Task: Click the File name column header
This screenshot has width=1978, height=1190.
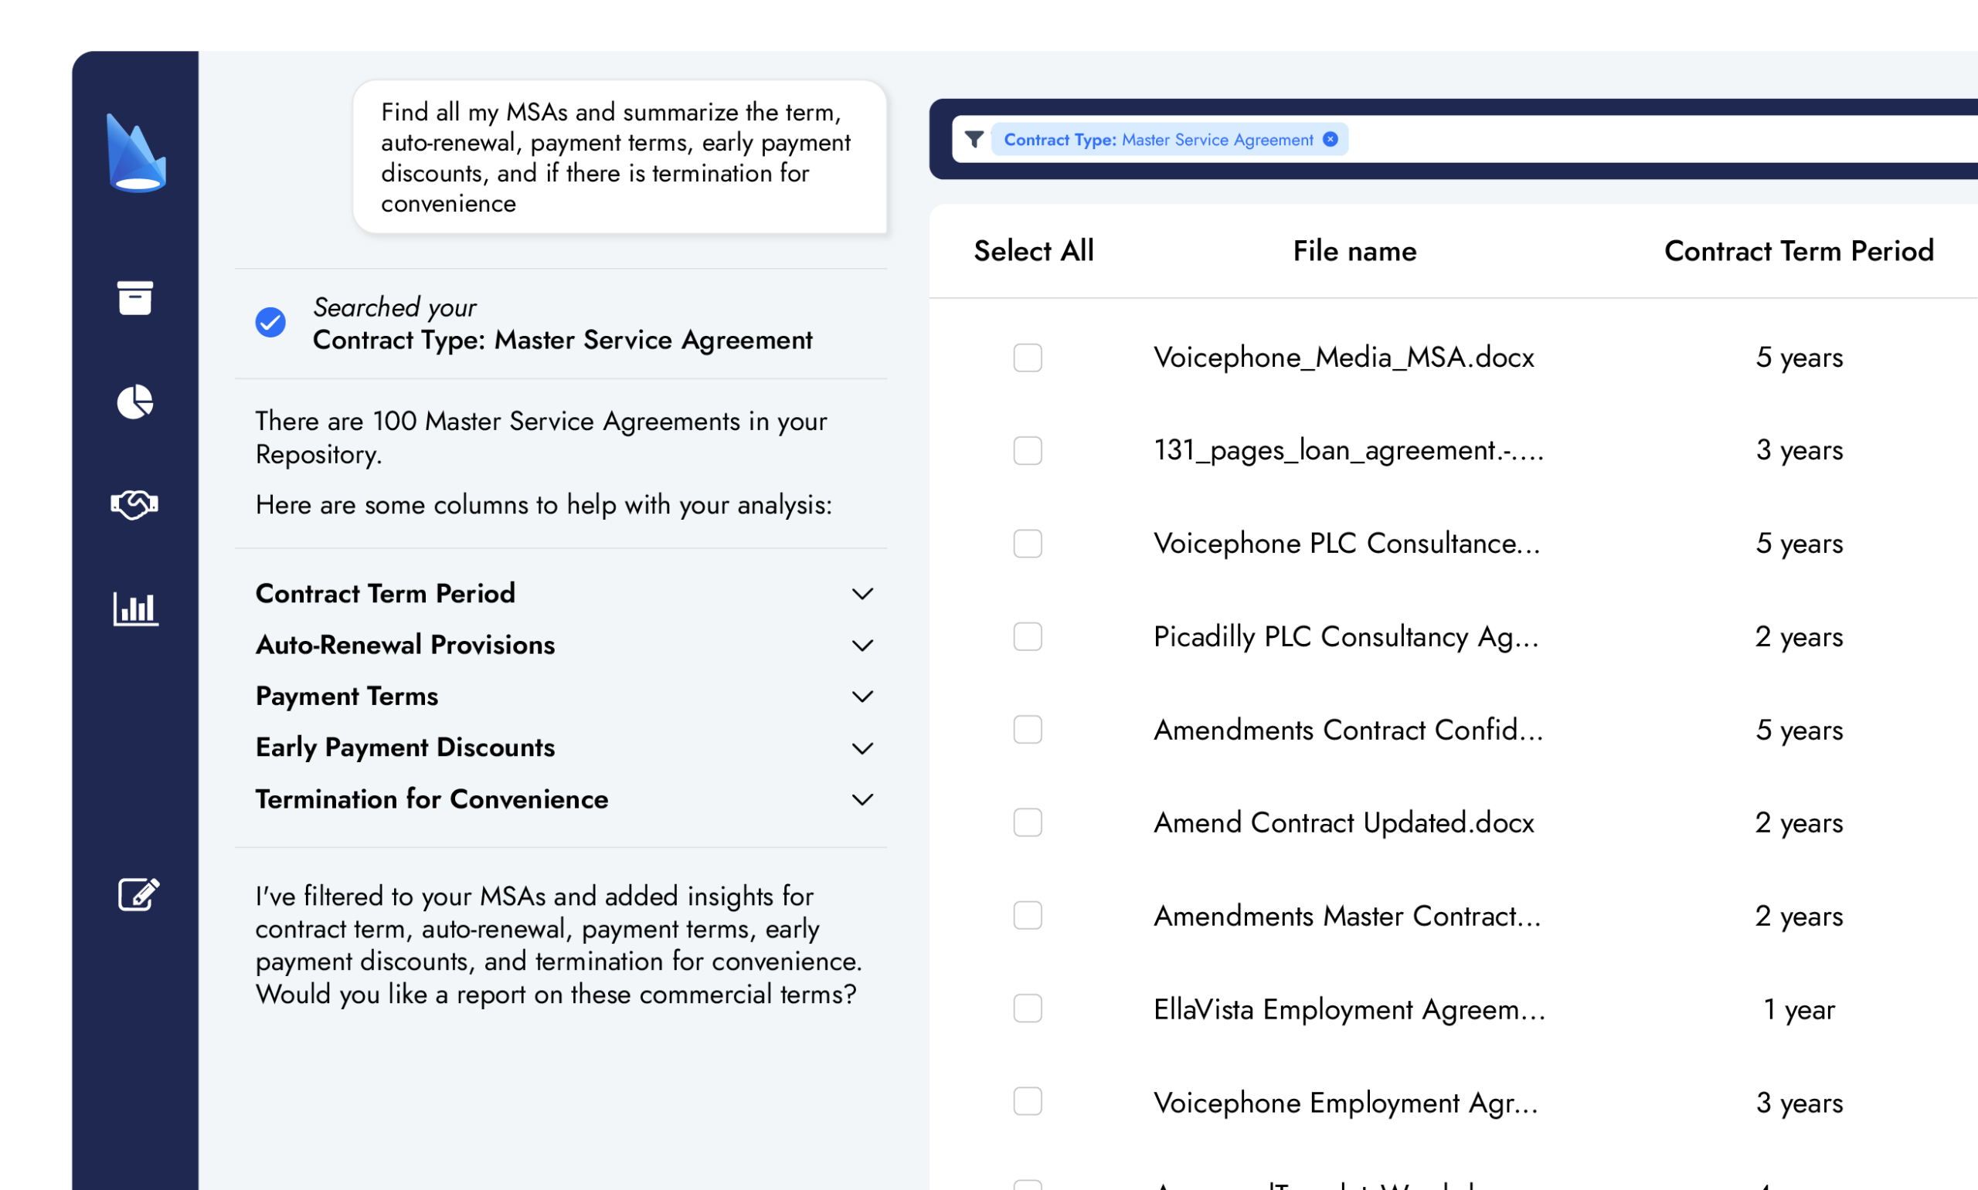Action: coord(1354,251)
